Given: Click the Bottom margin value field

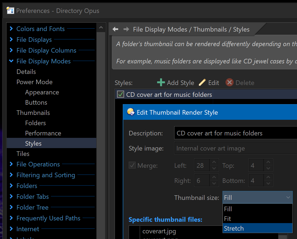Looking at the screenshot, I should click(256, 180).
